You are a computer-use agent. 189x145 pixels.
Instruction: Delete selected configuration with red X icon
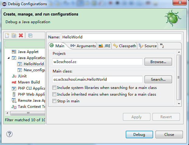coord(21,36)
